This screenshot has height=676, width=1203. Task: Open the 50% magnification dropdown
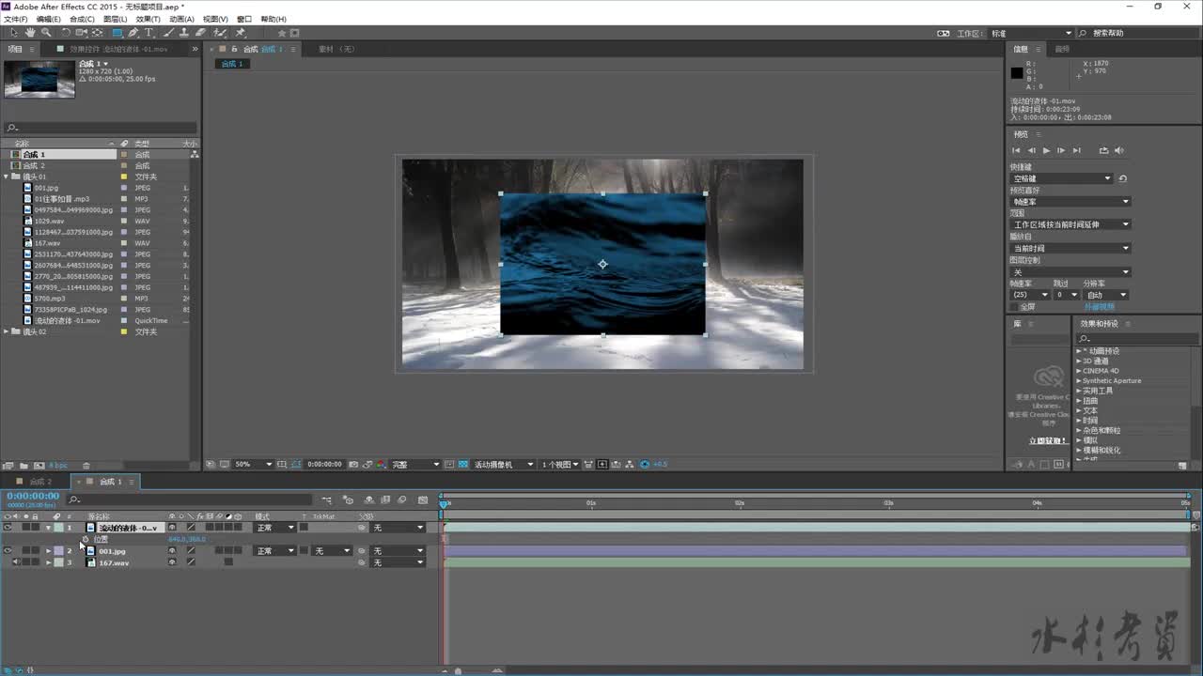tap(253, 464)
